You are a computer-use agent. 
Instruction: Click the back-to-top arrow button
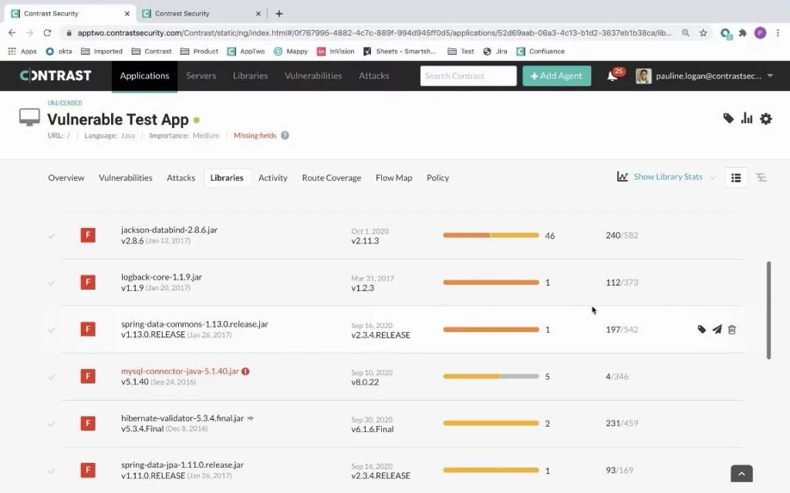741,474
